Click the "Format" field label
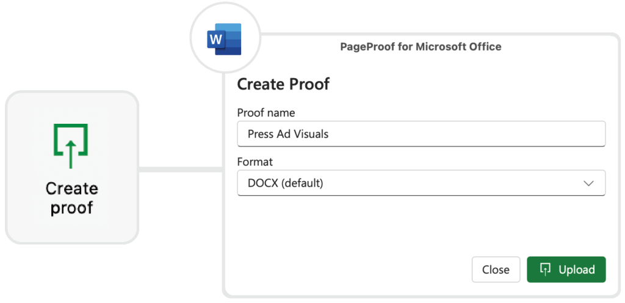 point(255,162)
